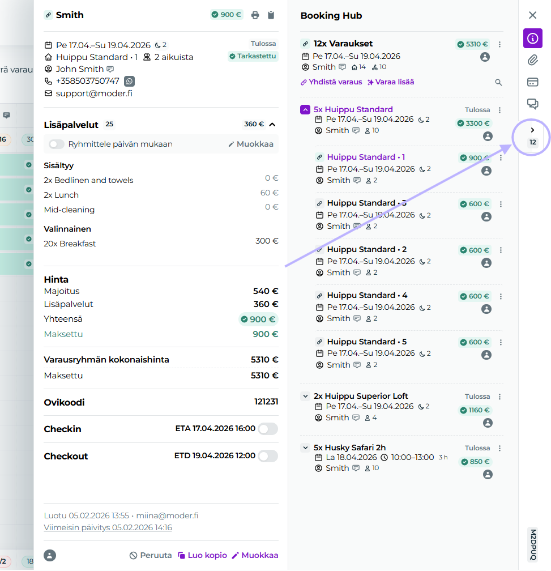Open the payment card icon in the sidebar
The image size is (551, 571).
pyautogui.click(x=532, y=82)
